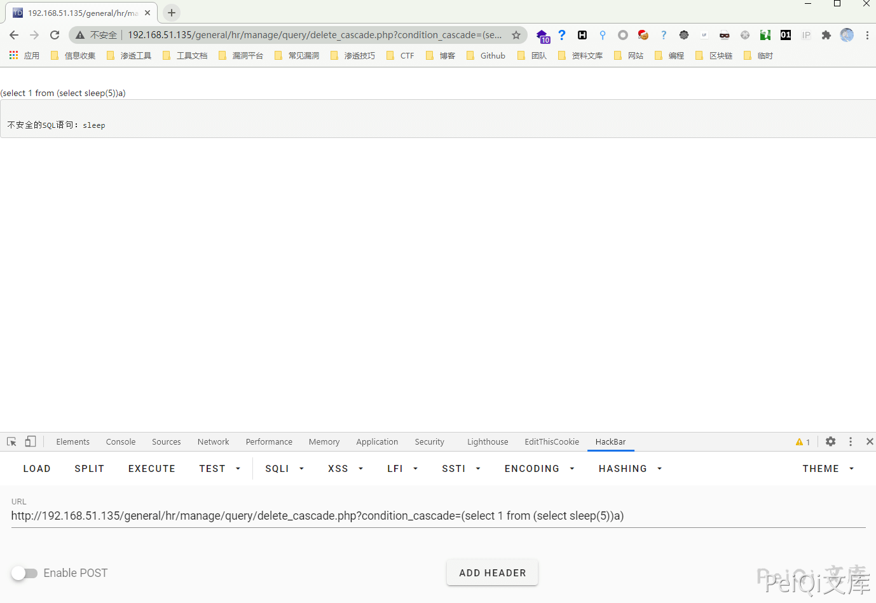The width and height of the screenshot is (876, 603).
Task: Show the DevTools warning count
Action: (803, 441)
